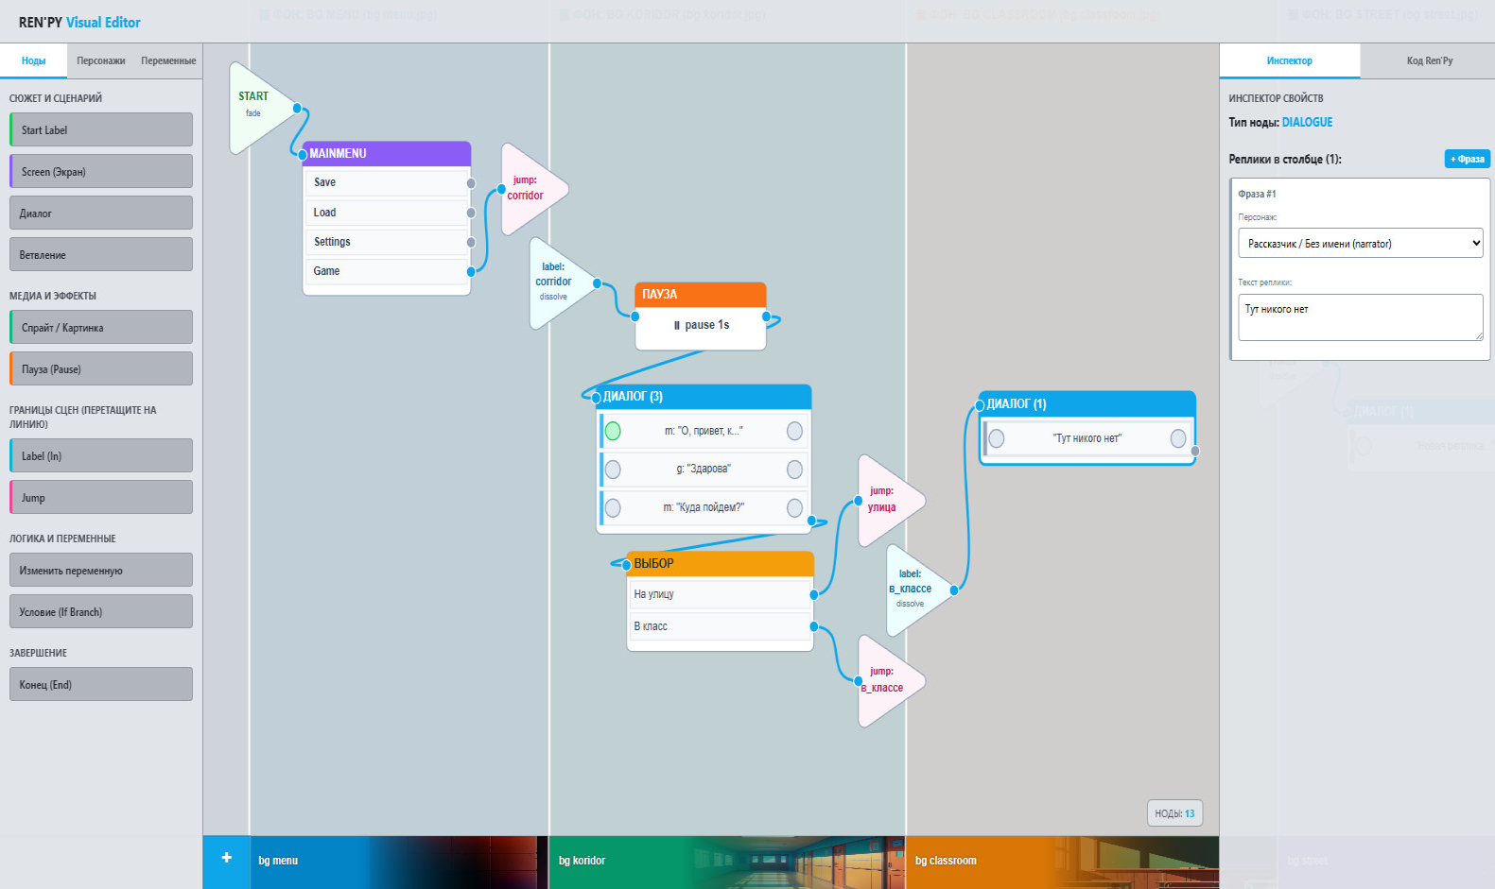The height and width of the screenshot is (889, 1495).
Task: Click the Изменить переменную palette button
Action: [x=101, y=570]
